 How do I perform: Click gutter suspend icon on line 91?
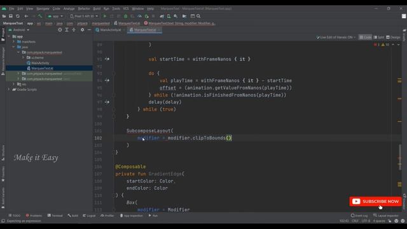tap(107, 59)
